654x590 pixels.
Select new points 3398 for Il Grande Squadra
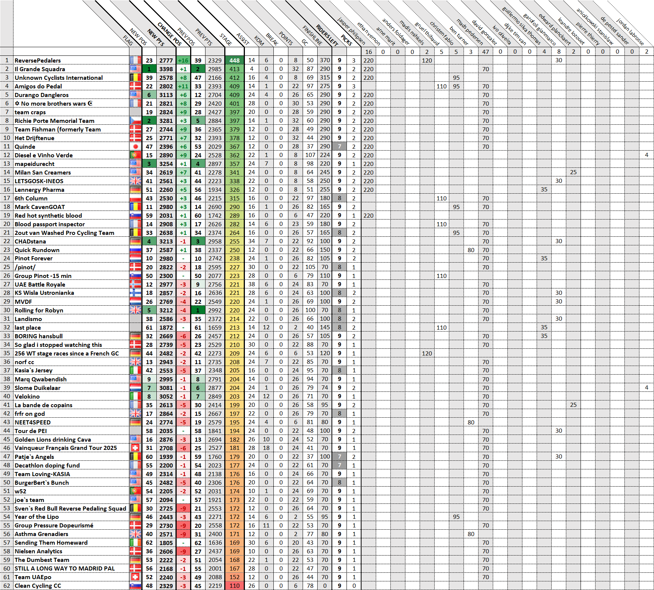(x=166, y=69)
